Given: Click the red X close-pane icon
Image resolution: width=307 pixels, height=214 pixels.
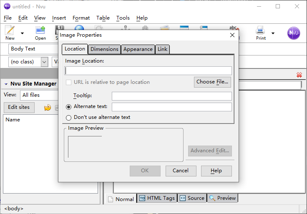Looking at the screenshot, I should (299, 75).
